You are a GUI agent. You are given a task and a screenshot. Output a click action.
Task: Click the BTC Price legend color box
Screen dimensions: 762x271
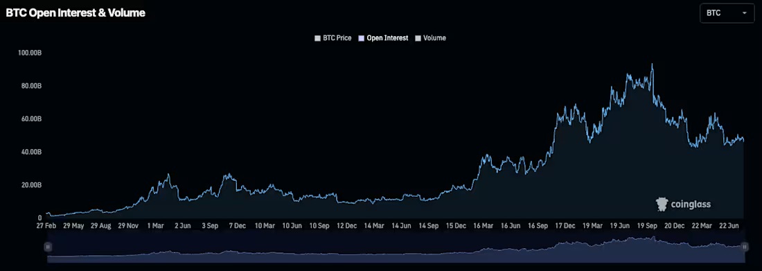(x=318, y=38)
